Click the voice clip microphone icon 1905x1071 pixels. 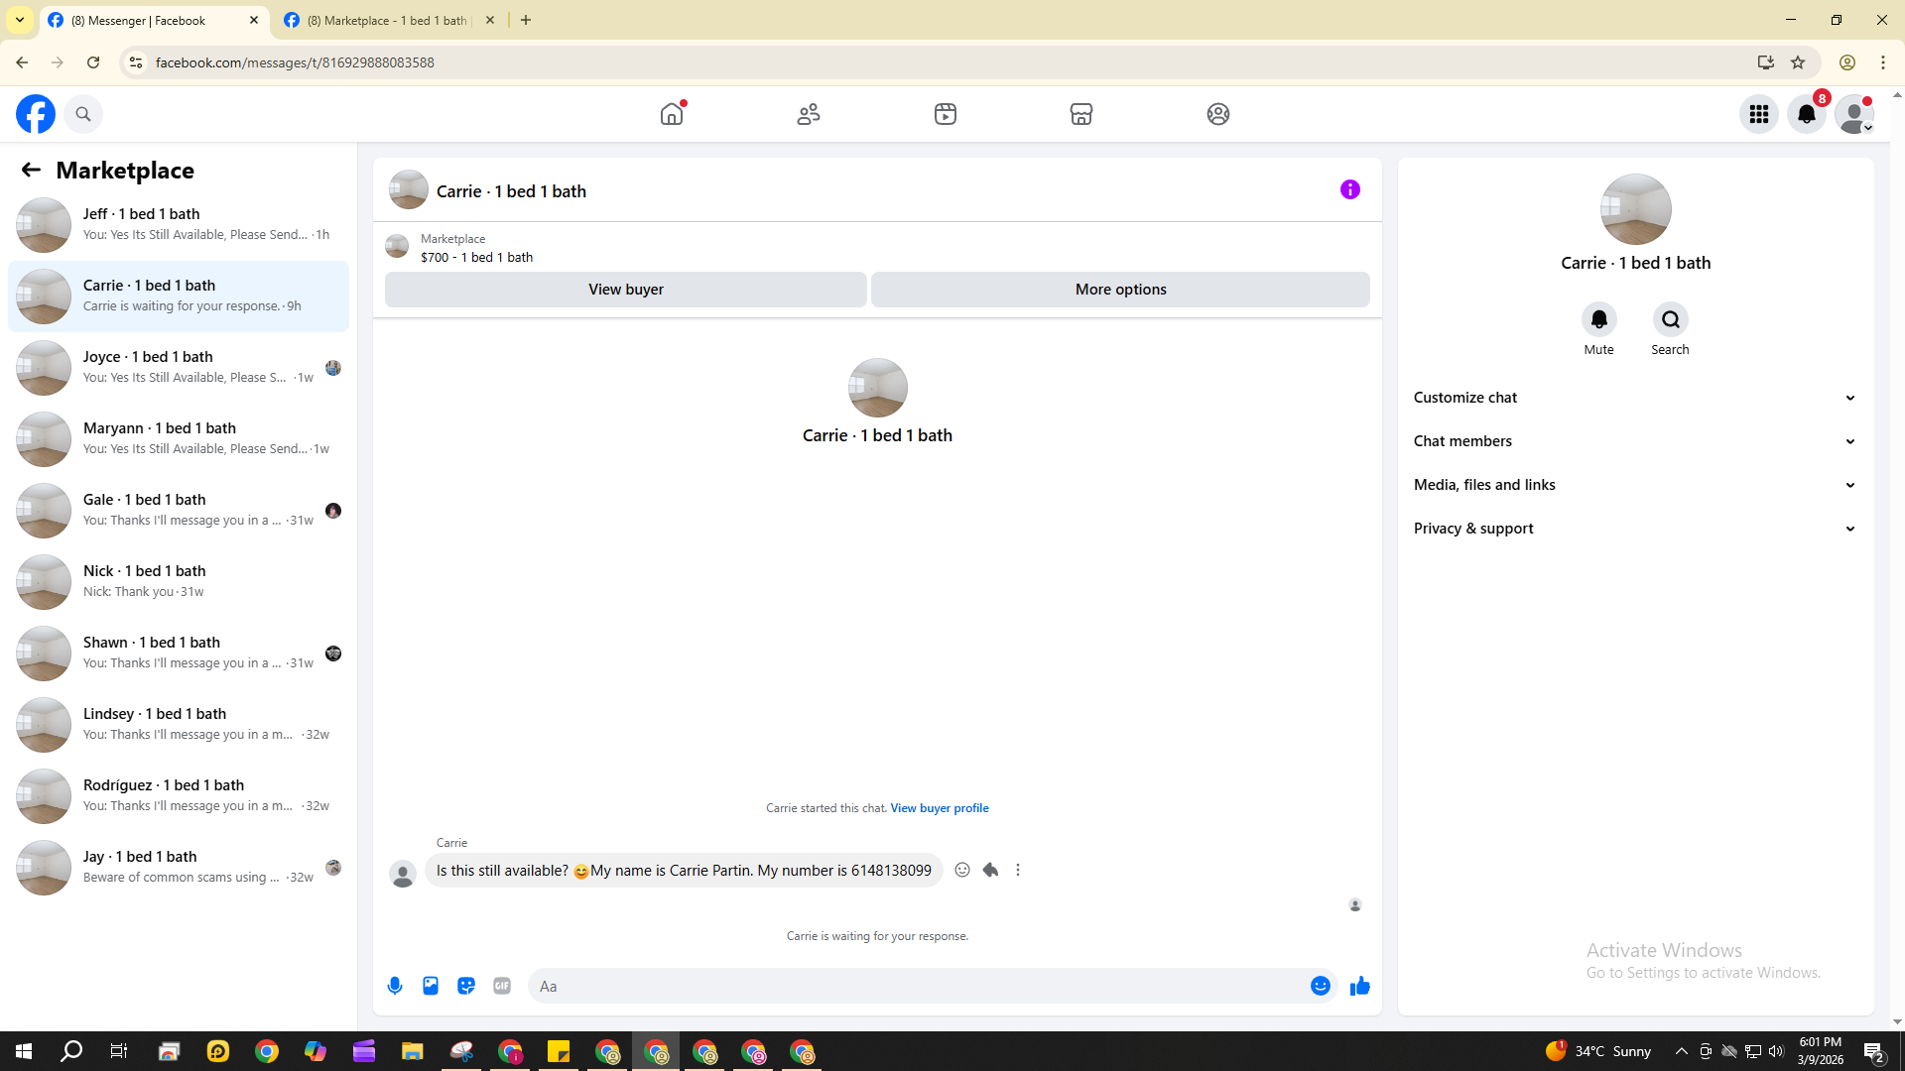[395, 986]
